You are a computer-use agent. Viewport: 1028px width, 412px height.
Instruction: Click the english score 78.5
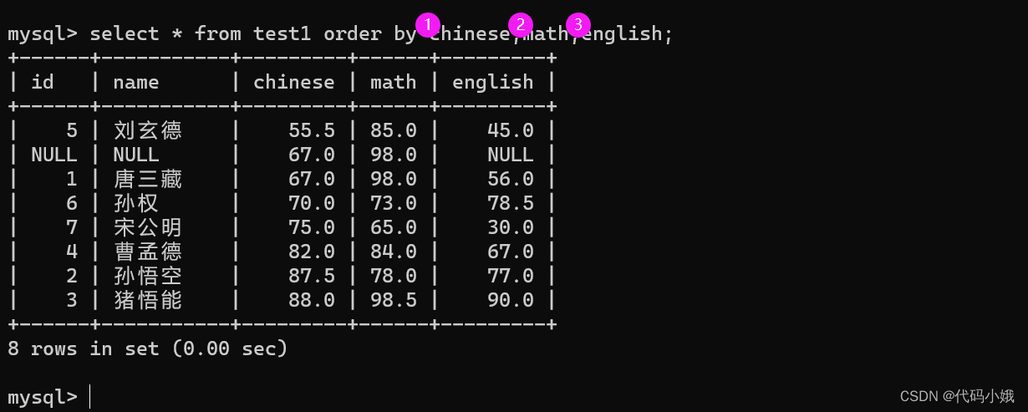pyautogui.click(x=511, y=203)
